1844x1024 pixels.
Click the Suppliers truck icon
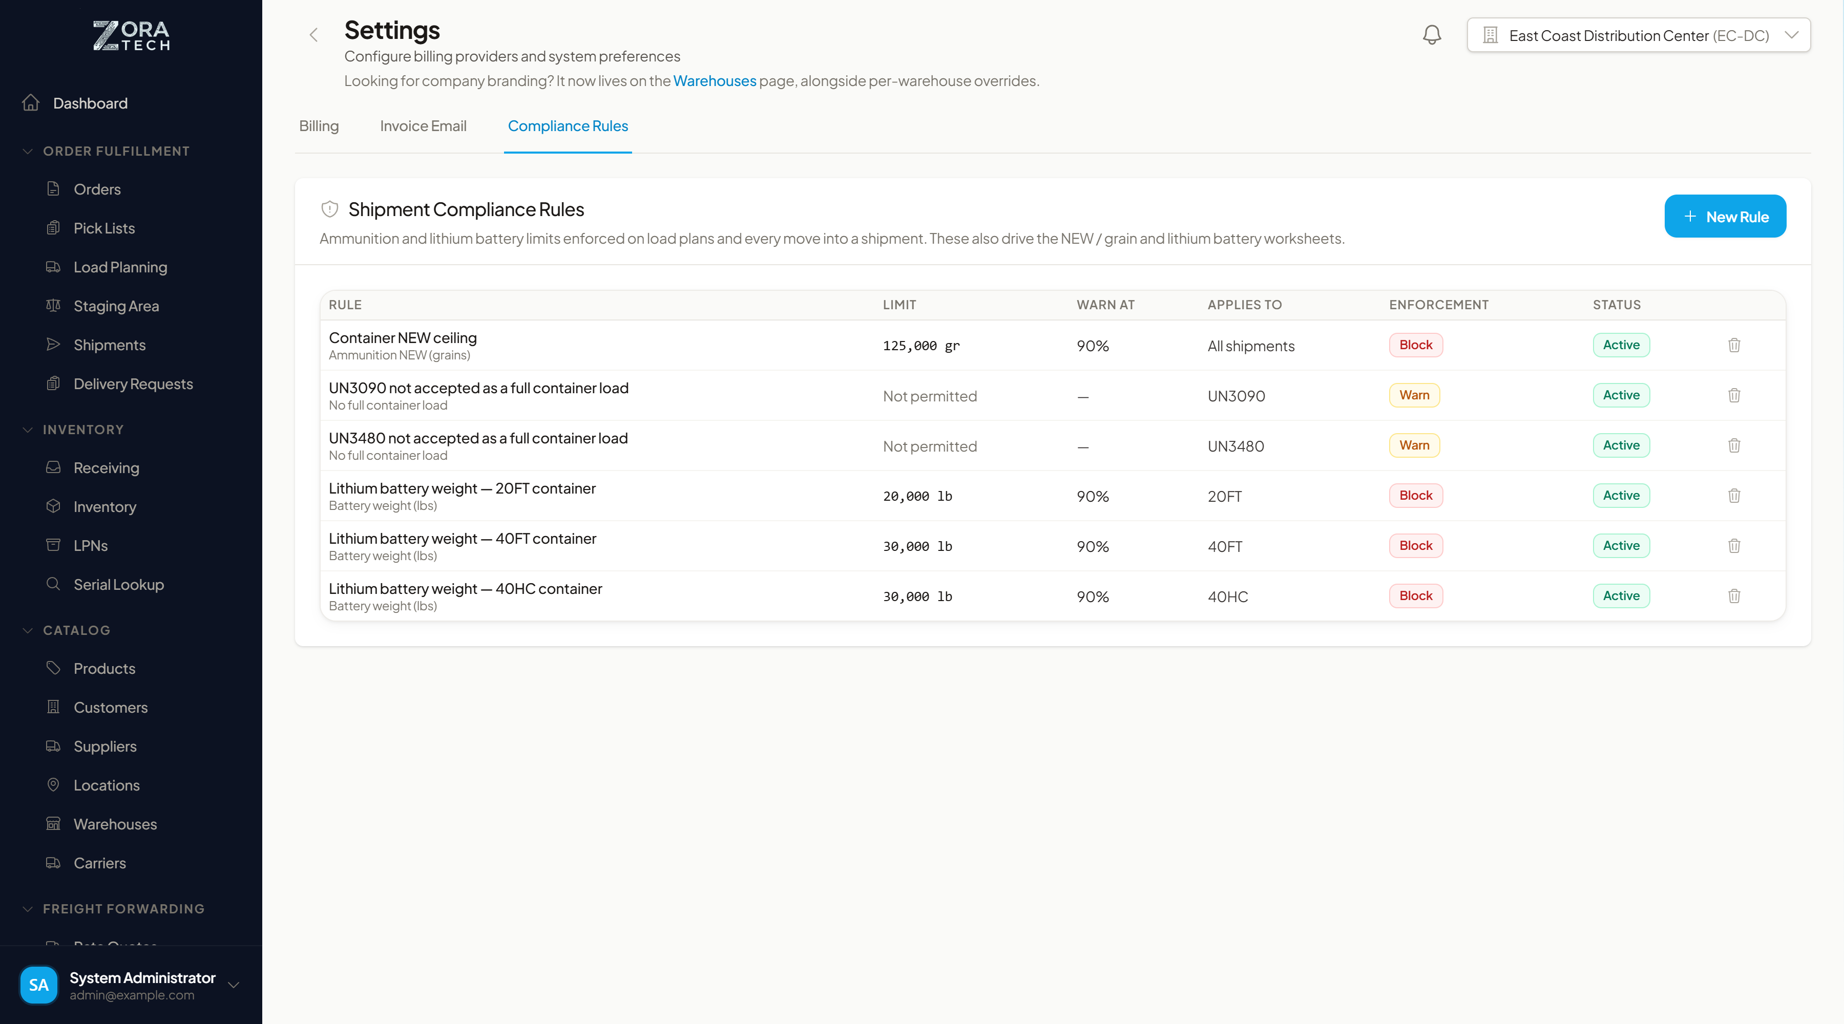53,745
